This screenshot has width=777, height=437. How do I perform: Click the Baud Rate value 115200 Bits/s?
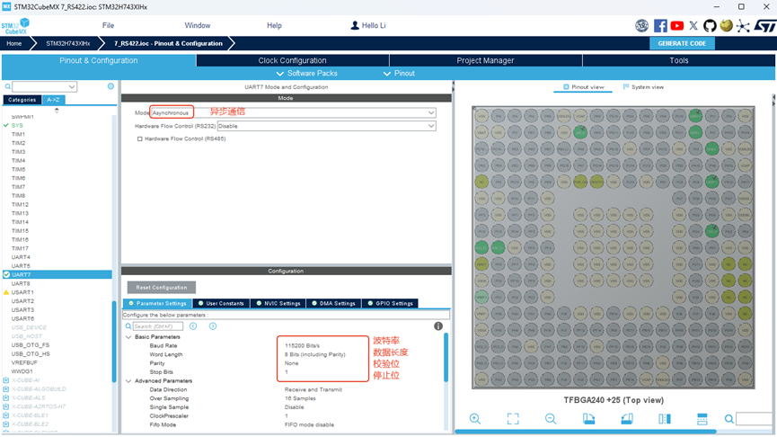tap(302, 345)
